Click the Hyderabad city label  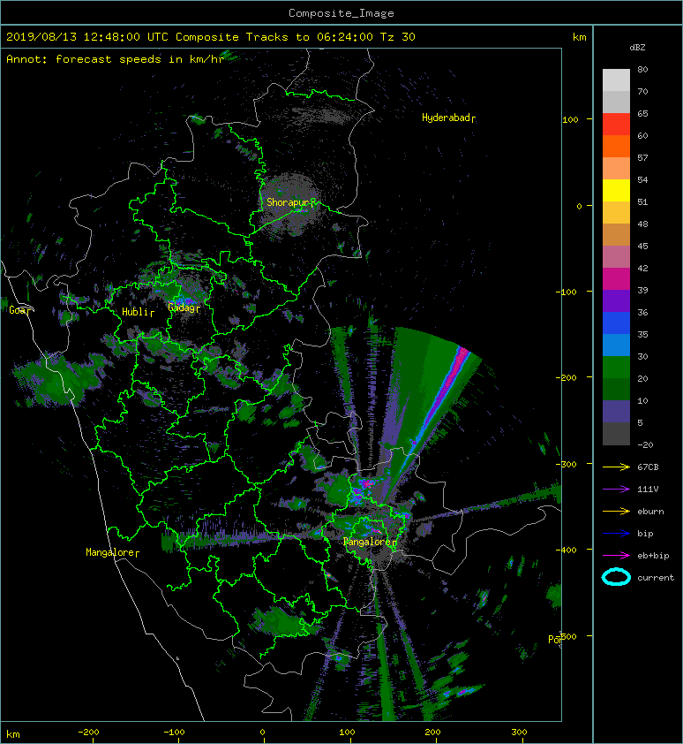[446, 118]
